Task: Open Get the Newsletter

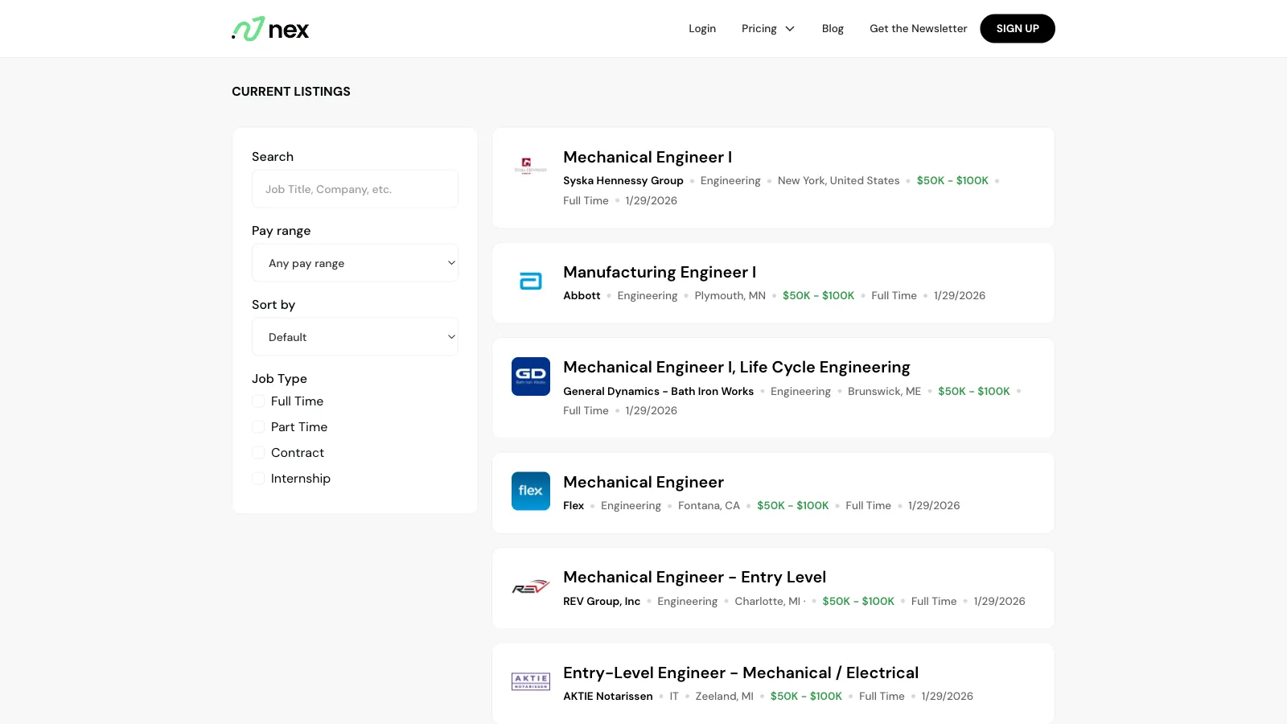Action: click(x=918, y=29)
